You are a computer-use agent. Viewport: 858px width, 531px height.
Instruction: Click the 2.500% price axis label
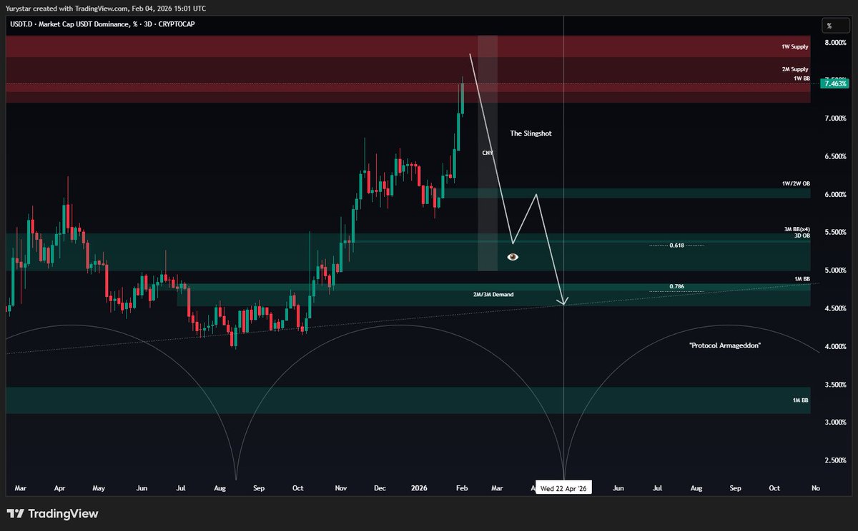[x=835, y=461]
